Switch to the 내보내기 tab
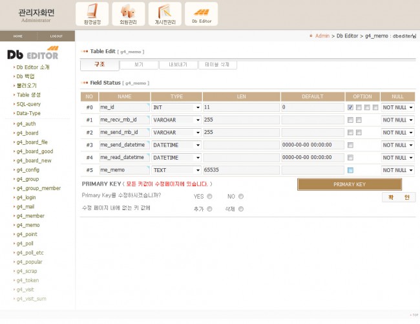The height and width of the screenshot is (324, 420). [180, 65]
